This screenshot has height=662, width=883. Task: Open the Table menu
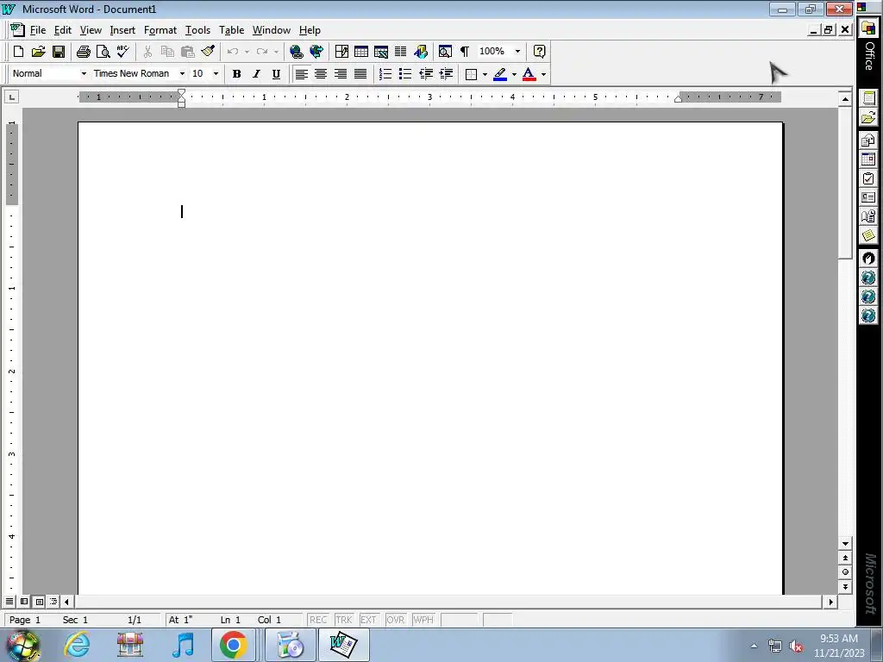pos(231,30)
